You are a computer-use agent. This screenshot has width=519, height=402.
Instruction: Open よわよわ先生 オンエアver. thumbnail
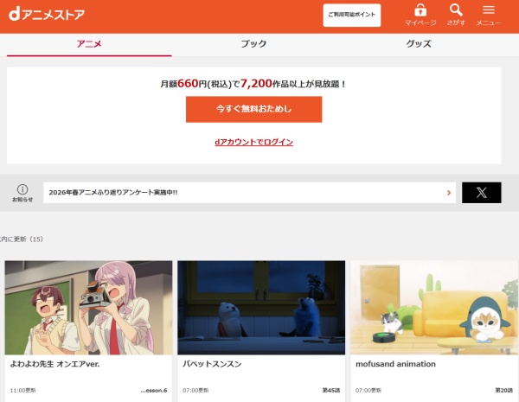point(88,308)
